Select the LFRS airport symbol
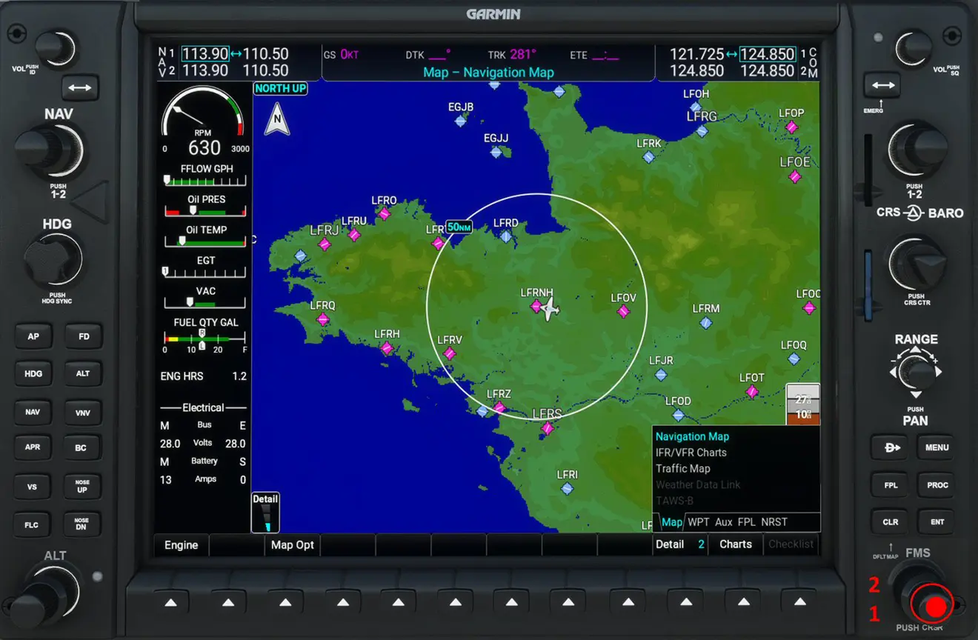The height and width of the screenshot is (640, 978). 548,428
